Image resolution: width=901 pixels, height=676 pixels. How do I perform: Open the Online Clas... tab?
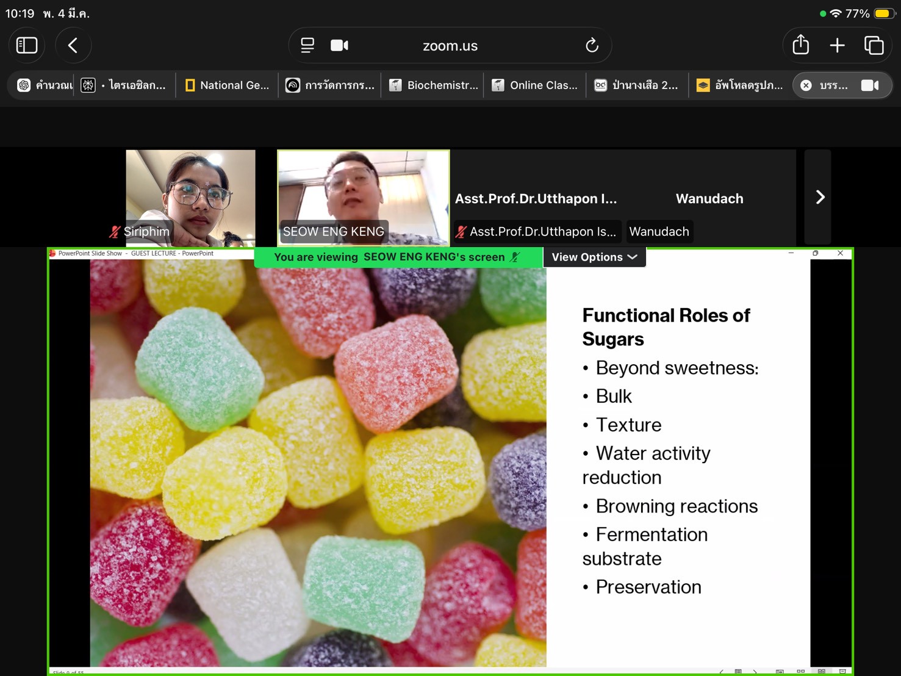click(536, 85)
